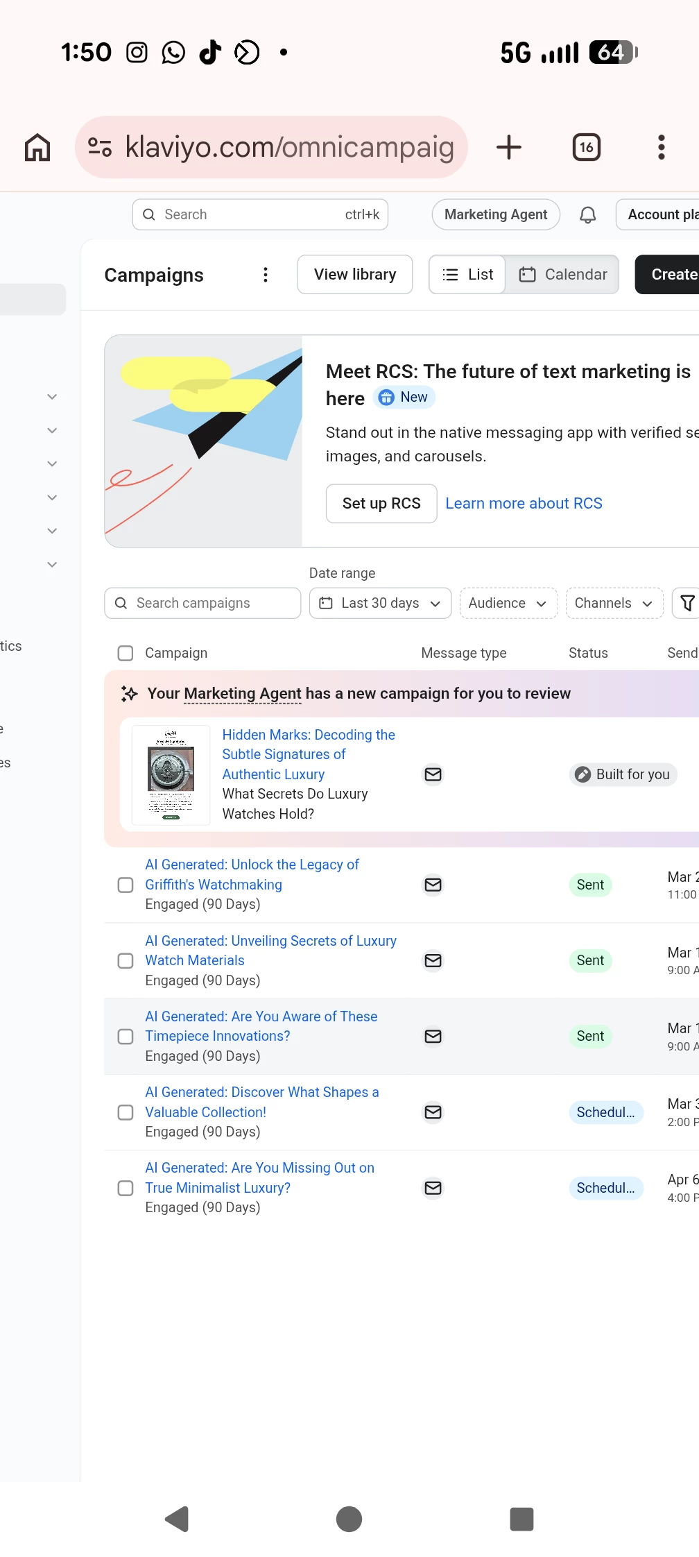Screen dimensions: 699x1557
Task: Tap the site settings icon in address bar
Action: pos(100,147)
